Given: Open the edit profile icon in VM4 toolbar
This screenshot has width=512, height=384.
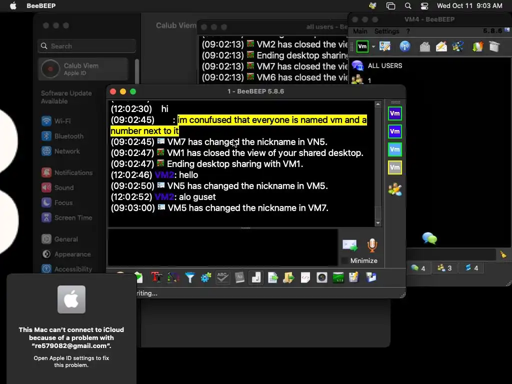Looking at the screenshot, I should [385, 46].
